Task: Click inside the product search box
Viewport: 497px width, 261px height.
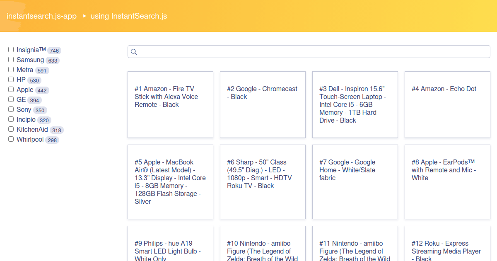Action: (311, 52)
